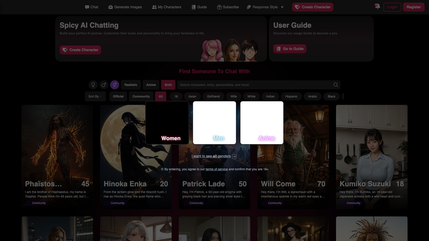Click the Guide book icon in navbar
The width and height of the screenshot is (429, 241).
pos(194,7)
